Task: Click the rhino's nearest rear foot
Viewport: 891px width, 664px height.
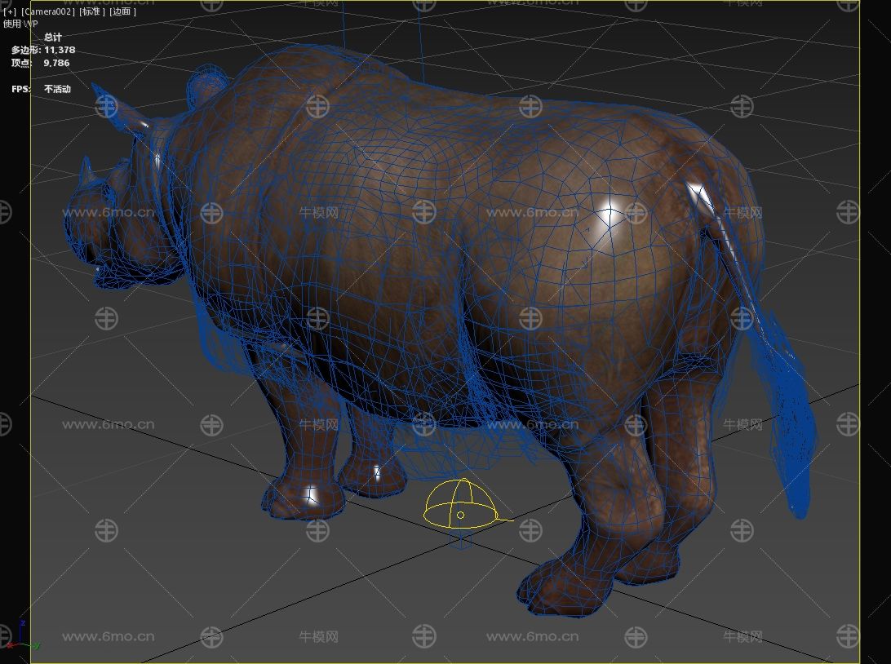Action: [x=563, y=587]
